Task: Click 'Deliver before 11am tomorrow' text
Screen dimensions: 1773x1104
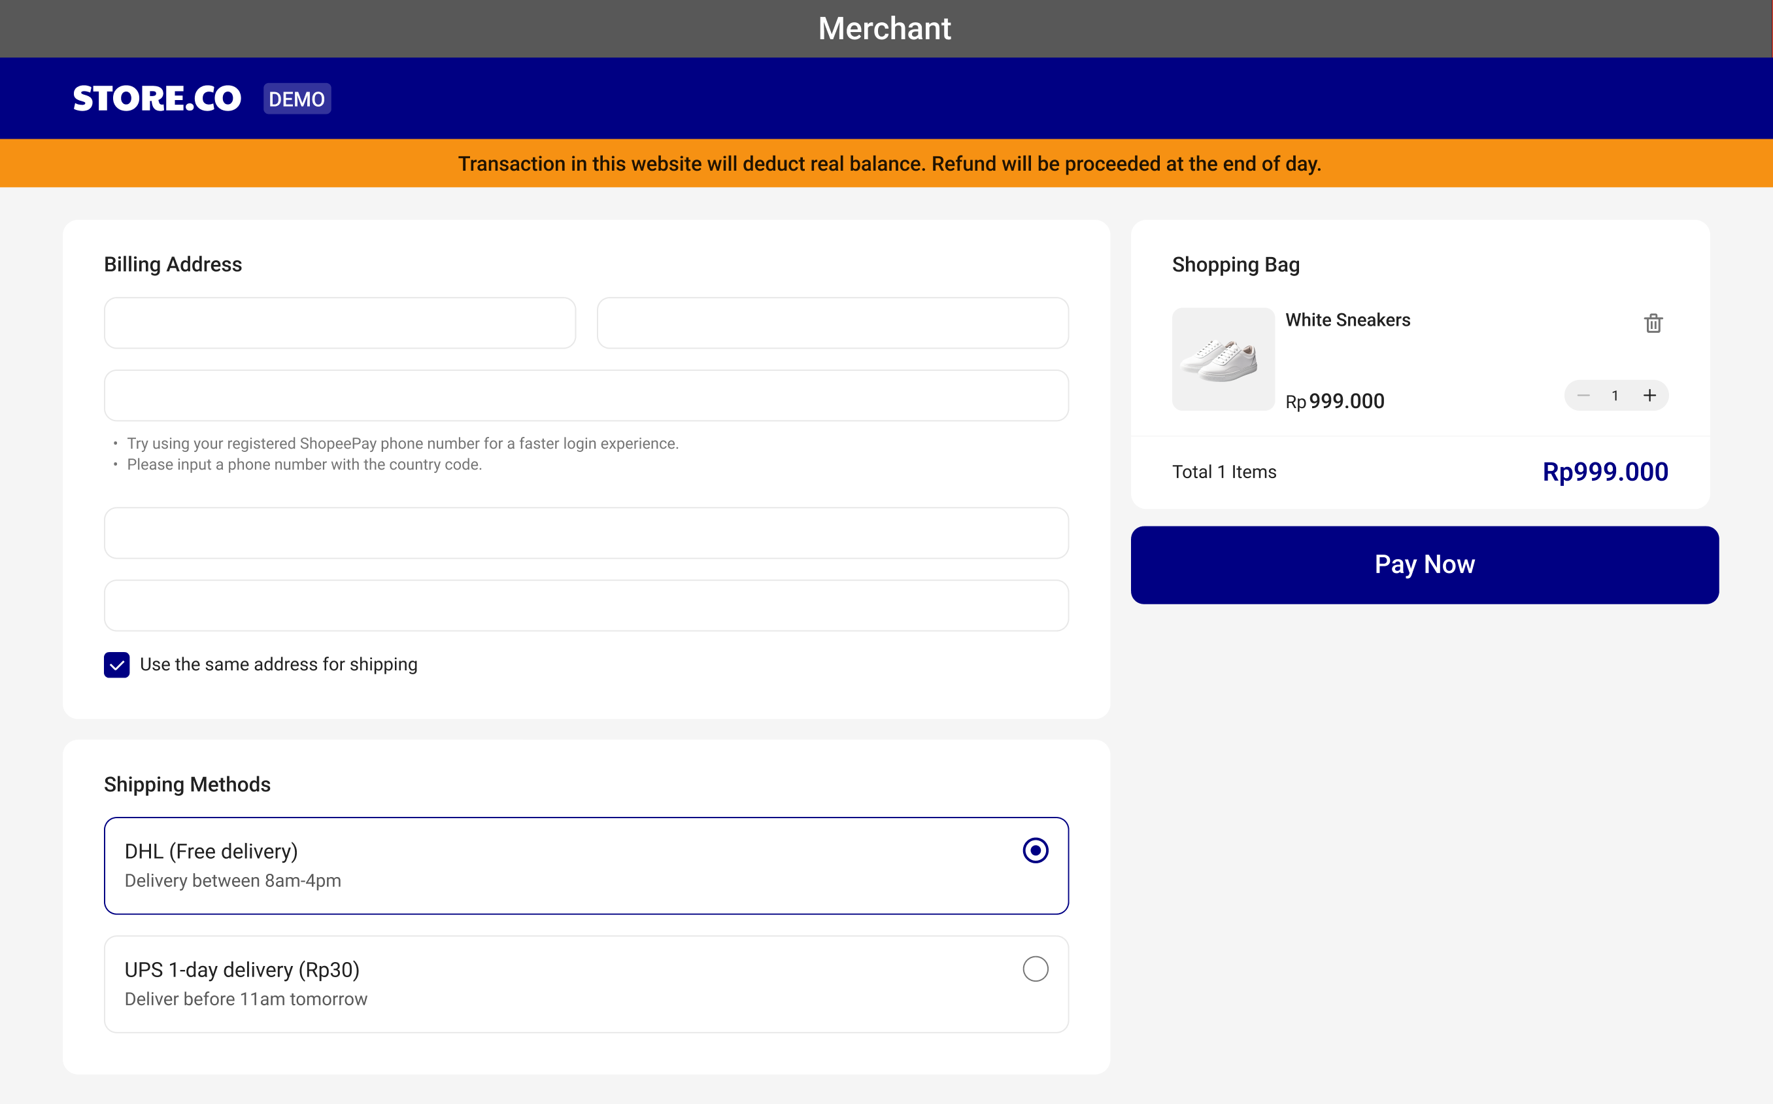Action: pyautogui.click(x=246, y=999)
